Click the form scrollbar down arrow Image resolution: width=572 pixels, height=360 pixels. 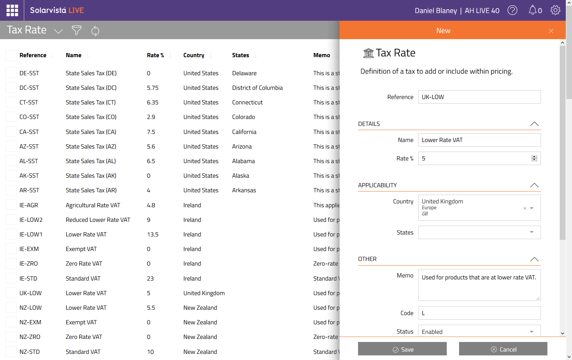(x=562, y=334)
